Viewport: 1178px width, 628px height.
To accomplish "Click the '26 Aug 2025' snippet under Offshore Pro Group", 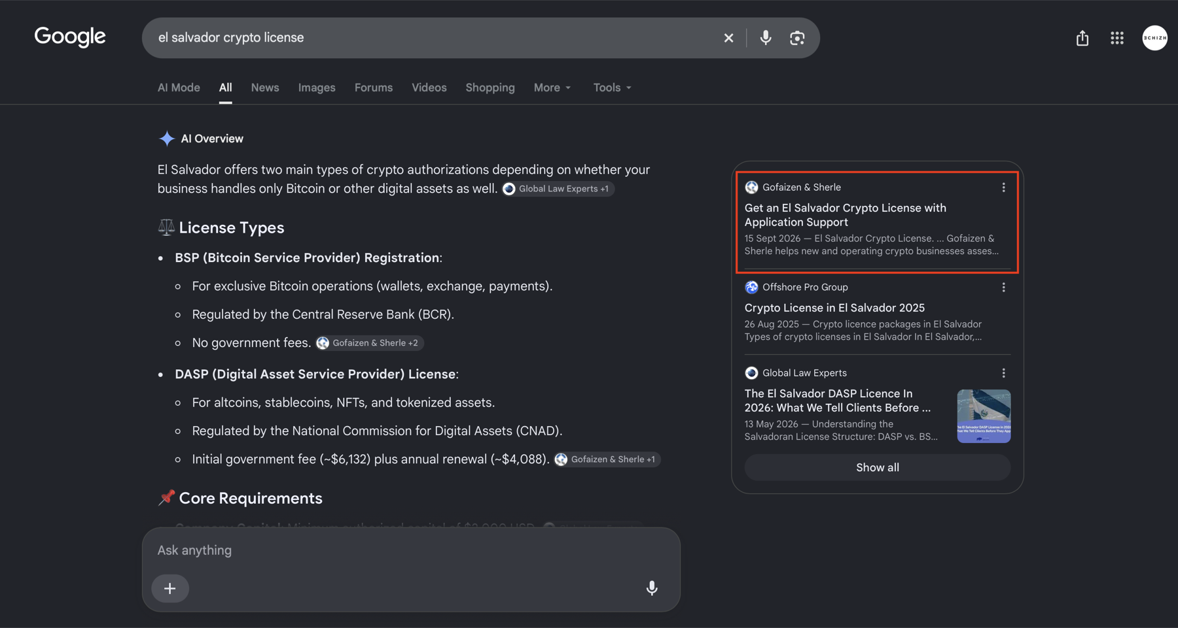I will [x=863, y=331].
